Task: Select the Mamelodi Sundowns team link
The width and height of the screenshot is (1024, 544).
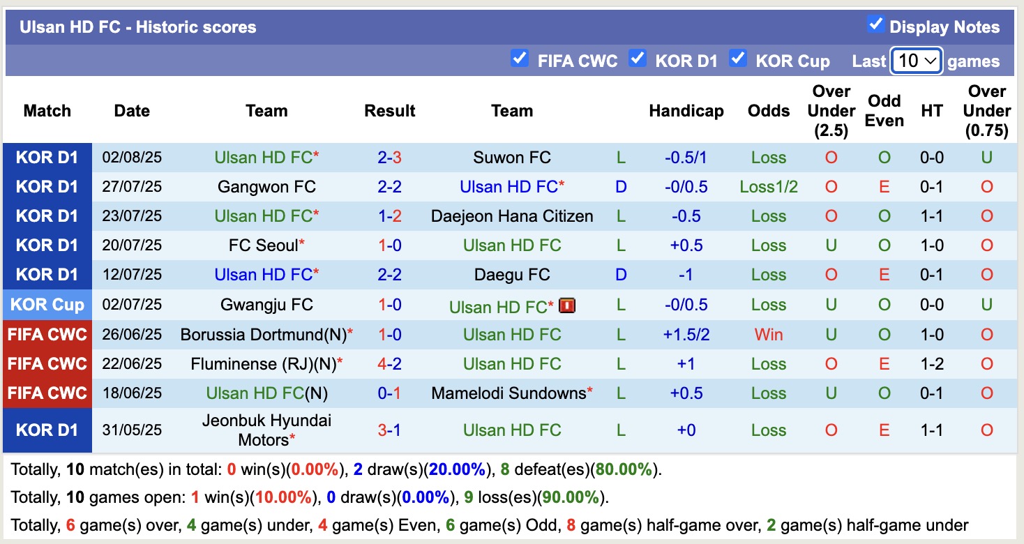Action: pos(508,393)
